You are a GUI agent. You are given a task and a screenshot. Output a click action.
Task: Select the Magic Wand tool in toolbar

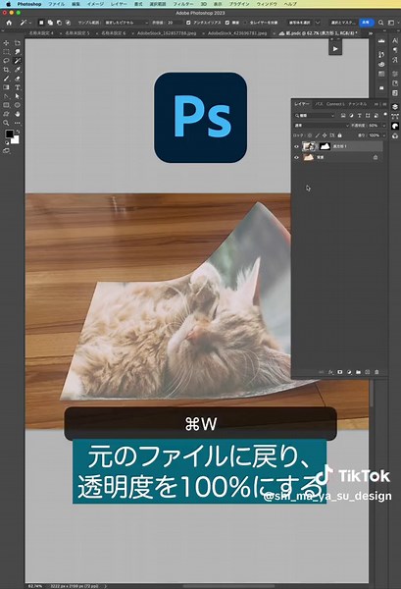18,61
